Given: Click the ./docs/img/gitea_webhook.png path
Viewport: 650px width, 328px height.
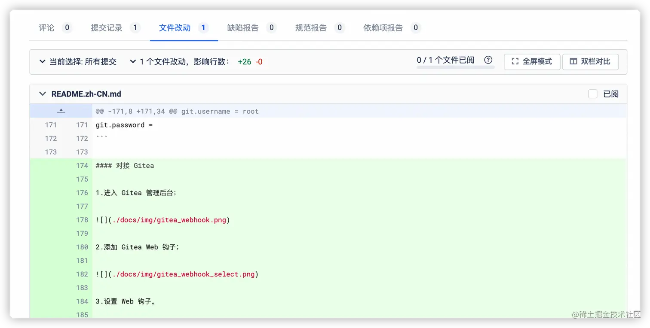Looking at the screenshot, I should tap(169, 220).
